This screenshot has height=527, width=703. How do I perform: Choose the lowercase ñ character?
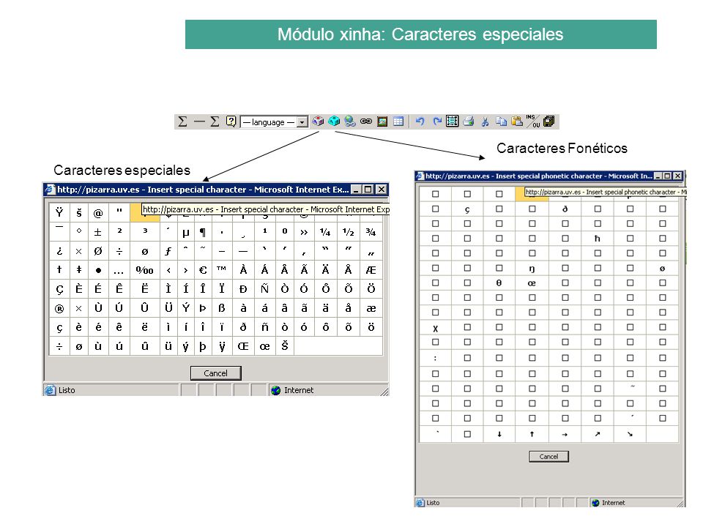[x=264, y=326]
